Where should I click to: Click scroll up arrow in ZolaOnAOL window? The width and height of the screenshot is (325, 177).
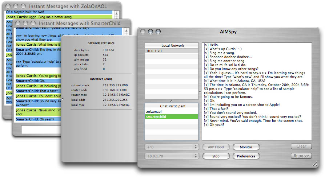pyautogui.click(x=116, y=14)
